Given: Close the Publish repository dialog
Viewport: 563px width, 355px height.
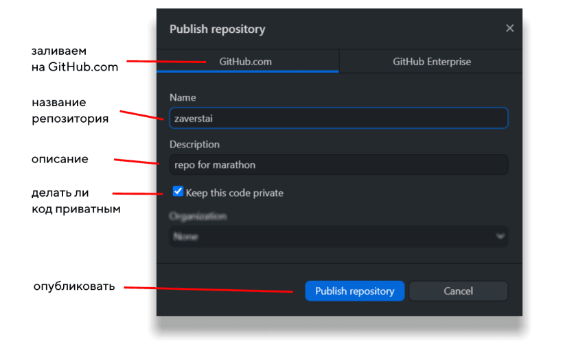Looking at the screenshot, I should [x=509, y=28].
